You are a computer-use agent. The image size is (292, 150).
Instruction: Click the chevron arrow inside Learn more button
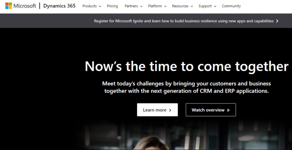(x=170, y=110)
